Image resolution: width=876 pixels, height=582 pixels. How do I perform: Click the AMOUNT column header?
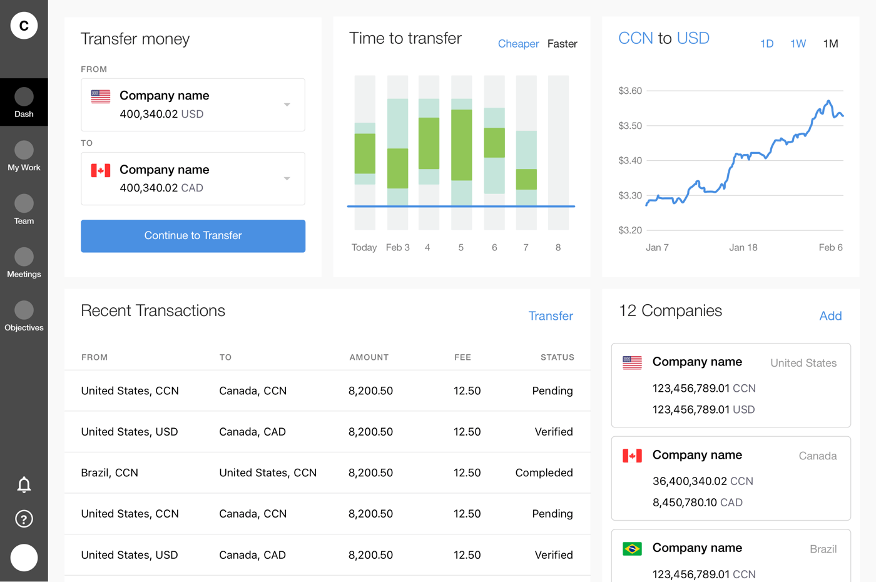[369, 357]
